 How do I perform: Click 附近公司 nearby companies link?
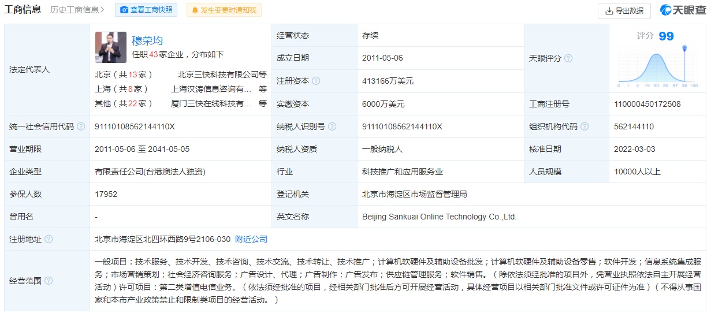pos(251,239)
